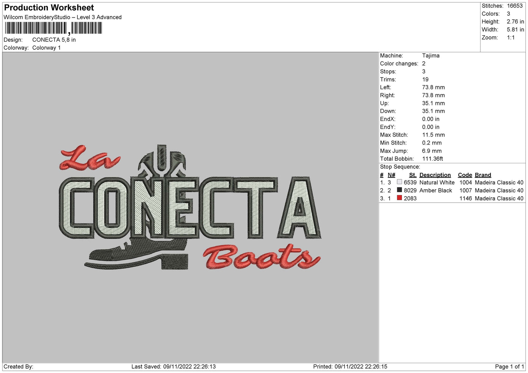
Task: Click the letter A in CONECTA design
Action: coord(299,207)
